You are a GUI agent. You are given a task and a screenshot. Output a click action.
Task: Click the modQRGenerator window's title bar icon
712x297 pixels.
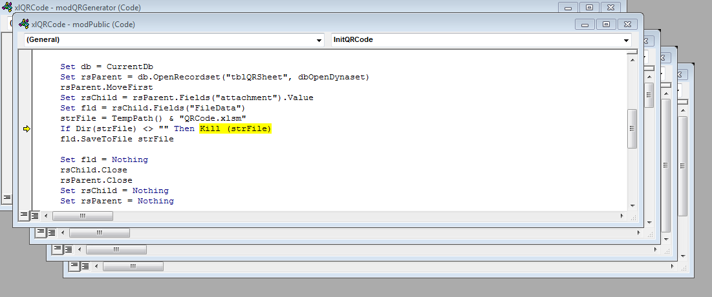(7, 7)
